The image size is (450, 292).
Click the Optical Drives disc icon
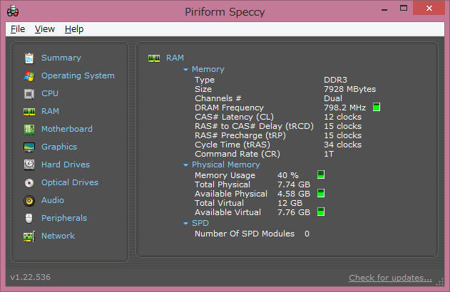(x=29, y=183)
